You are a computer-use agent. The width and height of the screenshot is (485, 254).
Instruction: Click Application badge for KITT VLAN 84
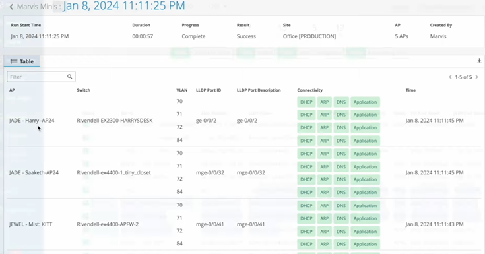click(x=365, y=244)
